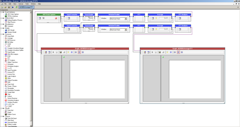Click the '0 of 5' counter in top-row Average

(163, 18)
